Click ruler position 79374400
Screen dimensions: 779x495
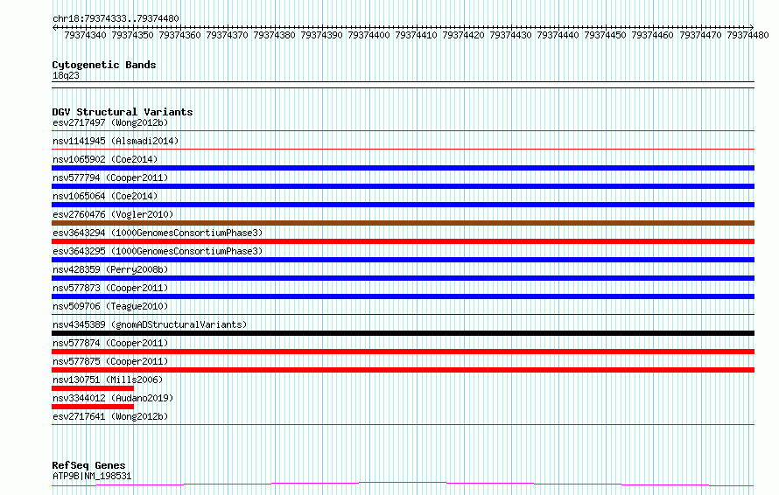tap(368, 36)
